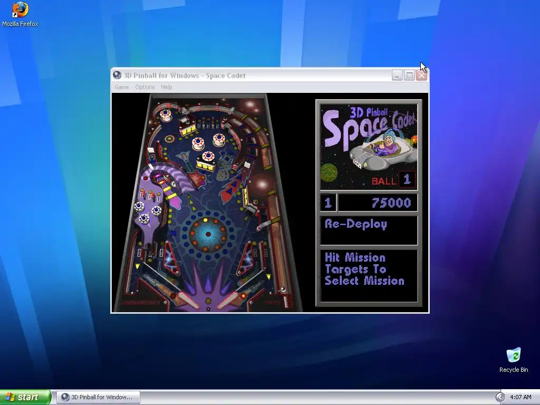The width and height of the screenshot is (540, 405).
Task: Click the pinball icon in the title bar
Action: pos(117,75)
